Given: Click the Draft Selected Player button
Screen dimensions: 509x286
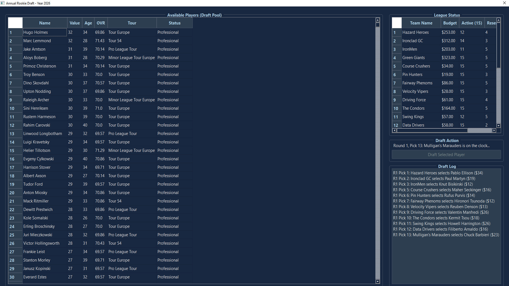Looking at the screenshot, I should pos(446,154).
